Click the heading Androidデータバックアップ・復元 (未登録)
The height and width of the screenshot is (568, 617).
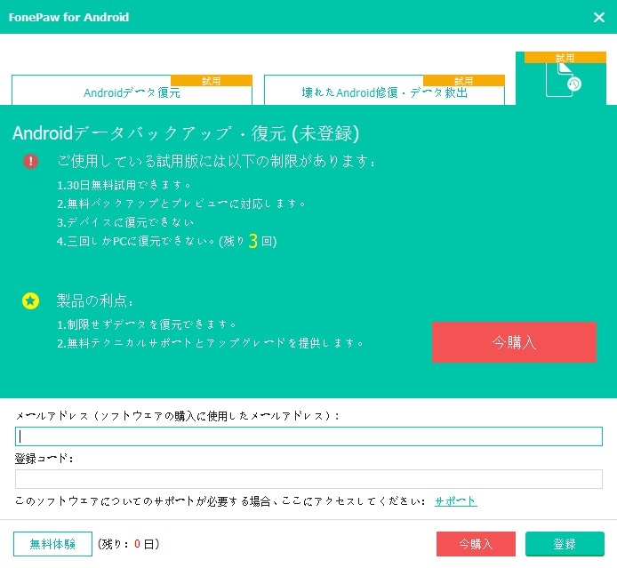tap(186, 133)
